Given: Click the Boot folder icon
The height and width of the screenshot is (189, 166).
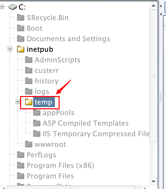Looking at the screenshot, I should click(21, 28).
